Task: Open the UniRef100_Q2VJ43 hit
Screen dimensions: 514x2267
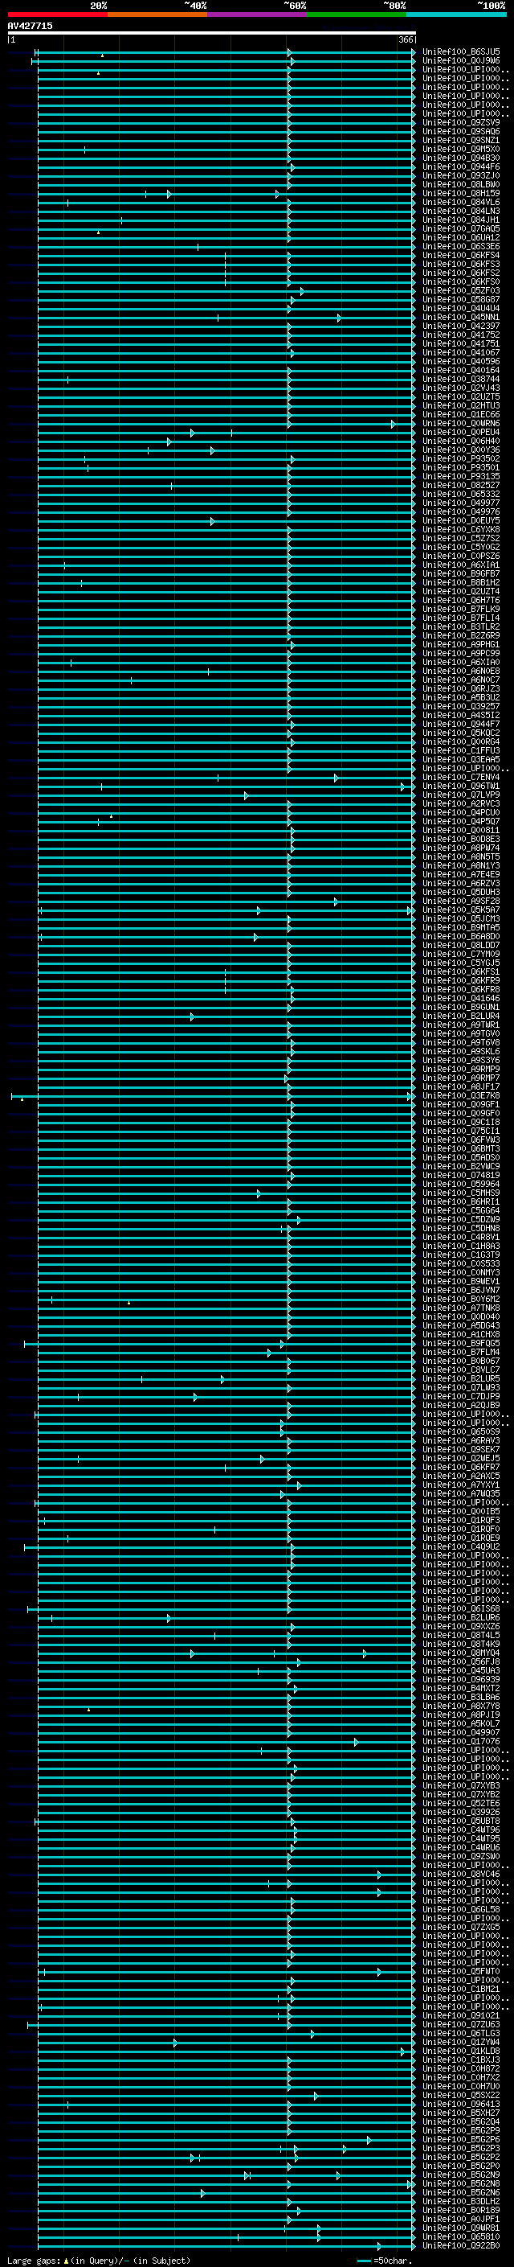Action: [461, 388]
